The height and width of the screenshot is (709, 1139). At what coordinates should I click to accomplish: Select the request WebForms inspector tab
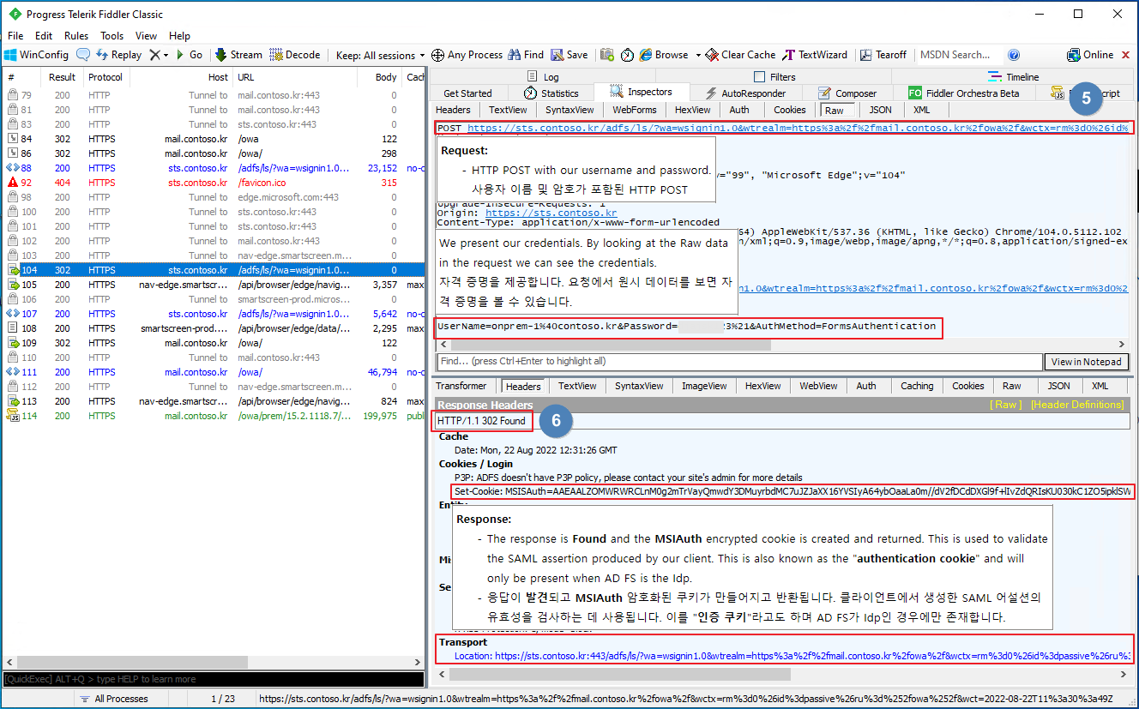635,110
